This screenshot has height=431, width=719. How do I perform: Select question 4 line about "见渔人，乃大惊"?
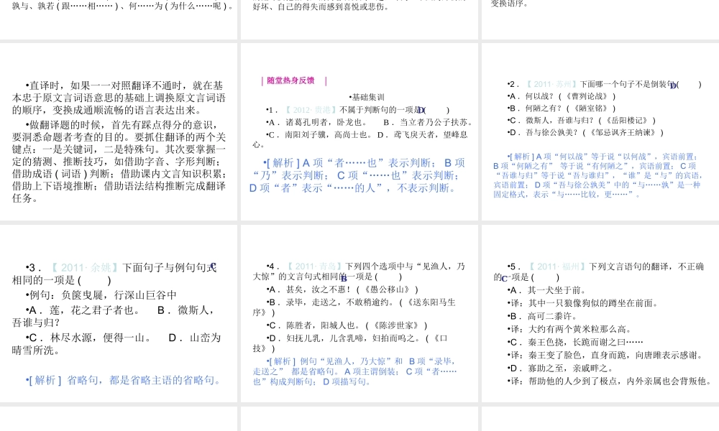[359, 271]
